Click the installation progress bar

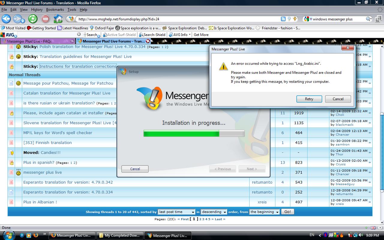point(194,133)
